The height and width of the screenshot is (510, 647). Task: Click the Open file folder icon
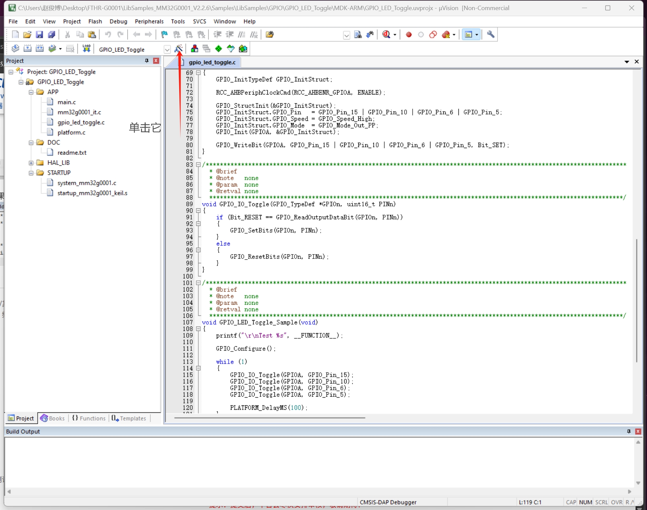tap(27, 34)
